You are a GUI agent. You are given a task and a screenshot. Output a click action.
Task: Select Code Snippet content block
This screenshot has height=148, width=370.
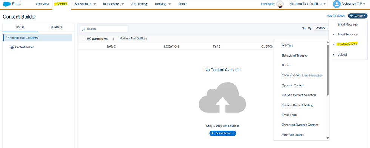point(290,75)
